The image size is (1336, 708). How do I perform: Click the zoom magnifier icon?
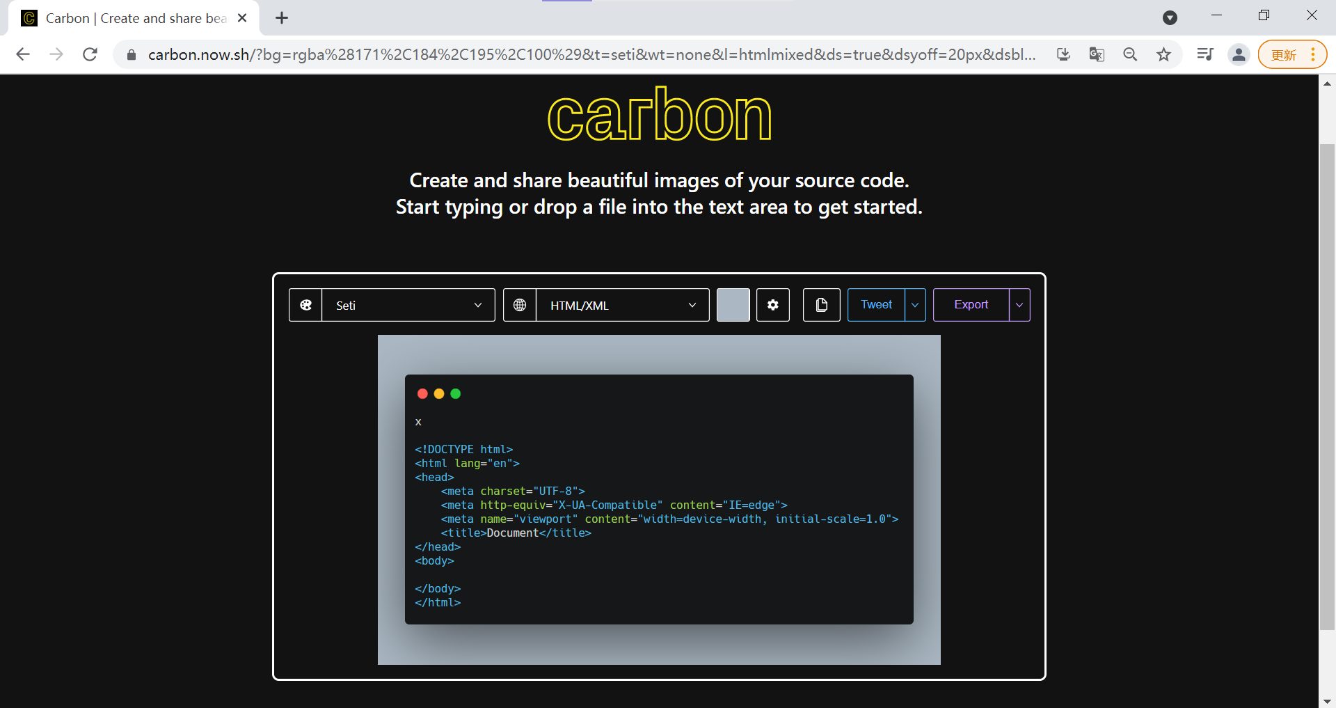coord(1130,54)
